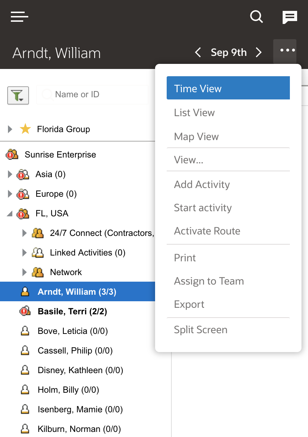Viewport: 308px width, 437px height.
Task: Open the filter options icon
Action: pos(18,94)
